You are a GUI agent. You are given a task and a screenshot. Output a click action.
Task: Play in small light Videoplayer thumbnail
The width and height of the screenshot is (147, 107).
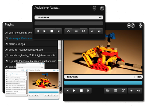(32, 95)
